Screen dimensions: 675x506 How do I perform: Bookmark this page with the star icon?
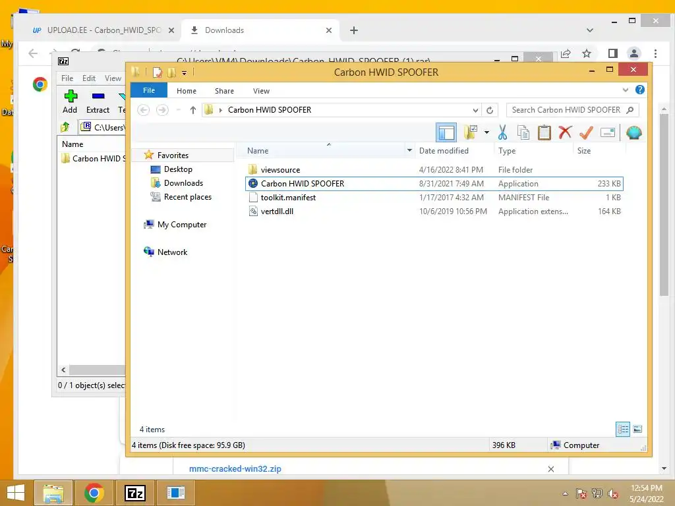[x=586, y=53]
